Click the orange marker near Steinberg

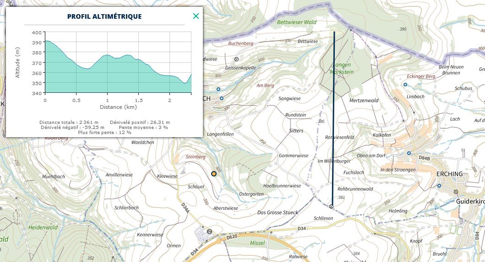(214, 174)
